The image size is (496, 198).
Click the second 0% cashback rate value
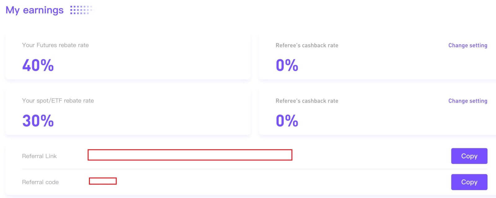287,120
